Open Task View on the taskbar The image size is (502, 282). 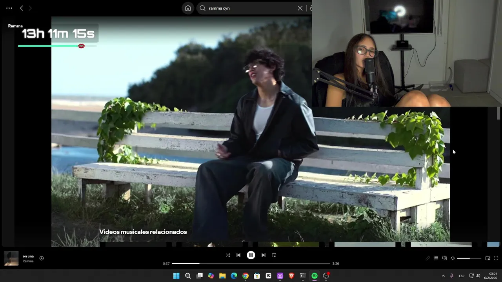click(199, 276)
